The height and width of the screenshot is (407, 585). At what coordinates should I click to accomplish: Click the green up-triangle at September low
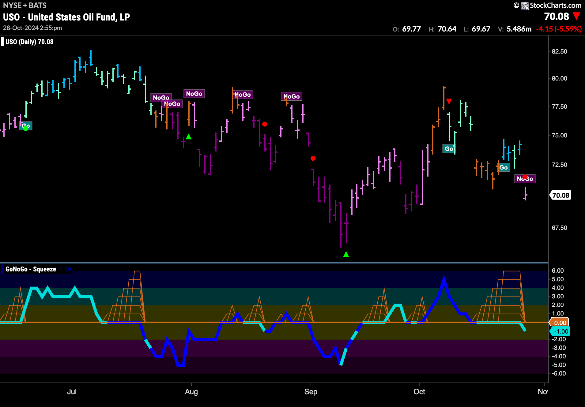click(x=346, y=254)
